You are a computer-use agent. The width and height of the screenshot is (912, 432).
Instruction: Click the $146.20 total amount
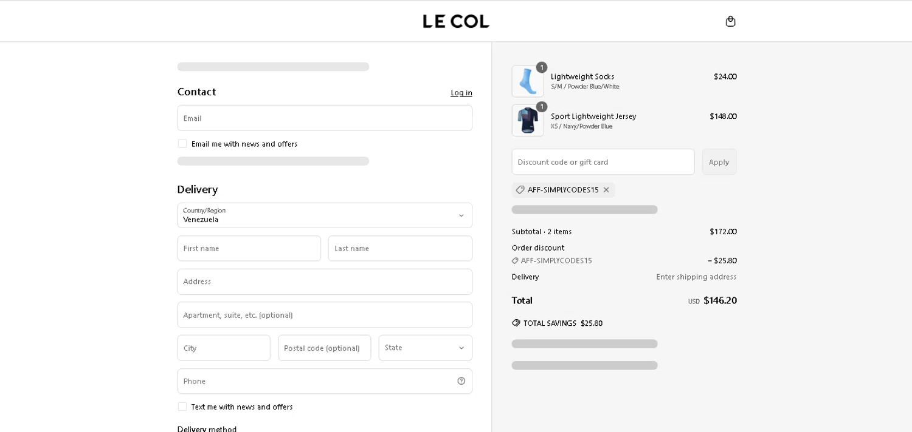pos(720,300)
